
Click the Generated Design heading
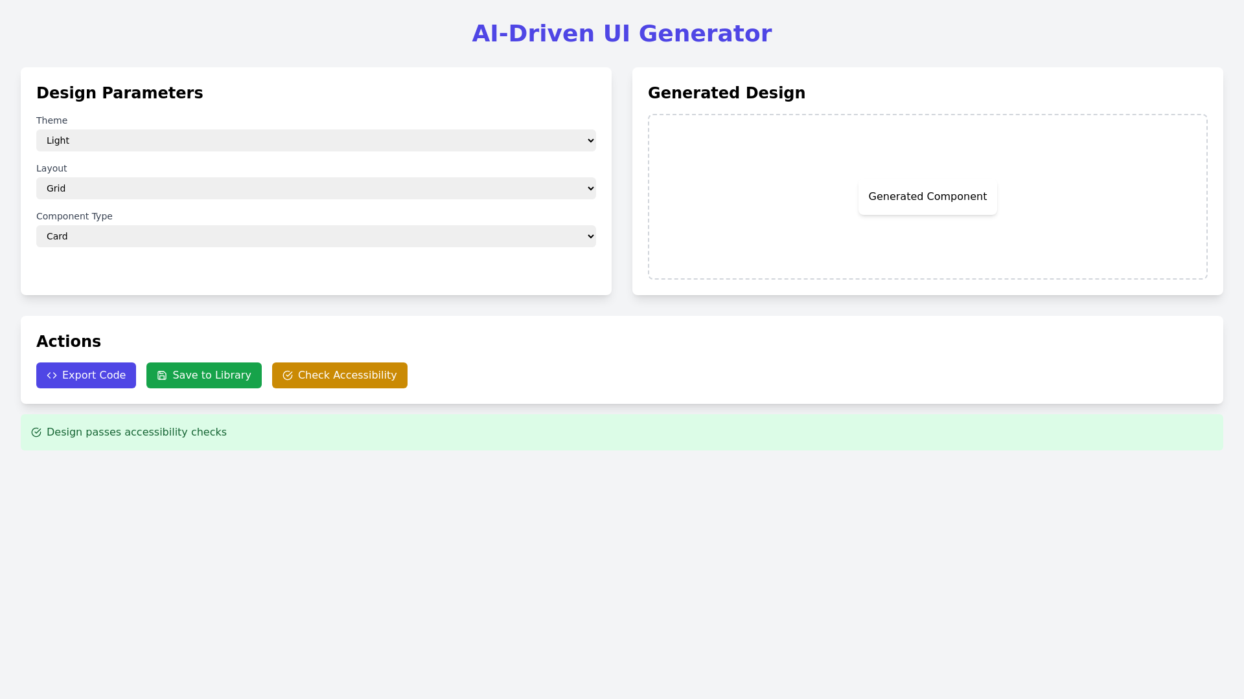726,93
